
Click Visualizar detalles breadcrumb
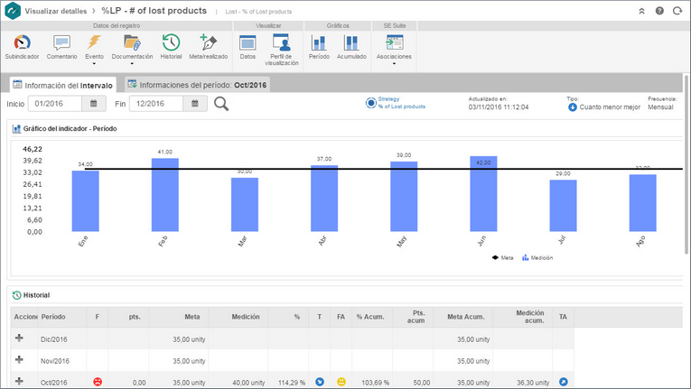55,11
